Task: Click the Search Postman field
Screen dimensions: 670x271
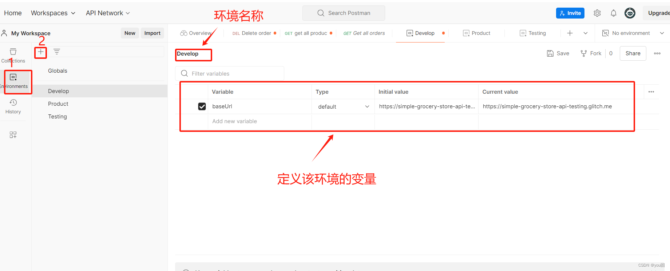Action: (x=344, y=13)
